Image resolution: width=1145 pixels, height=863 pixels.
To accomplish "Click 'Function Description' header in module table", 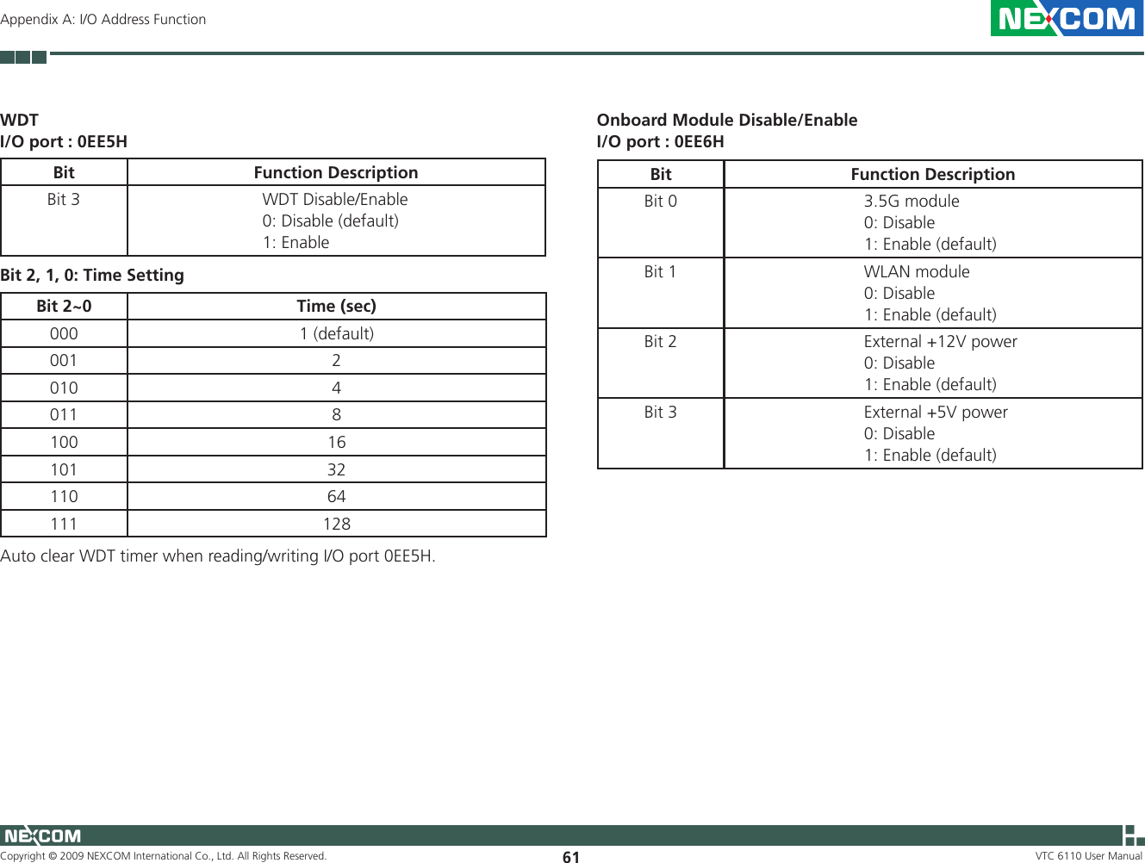I will (x=933, y=174).
